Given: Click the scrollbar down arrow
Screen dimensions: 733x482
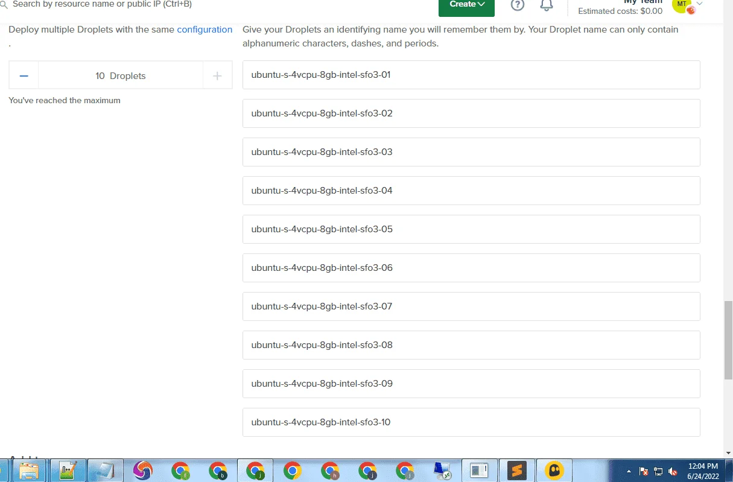Looking at the screenshot, I should click(728, 452).
